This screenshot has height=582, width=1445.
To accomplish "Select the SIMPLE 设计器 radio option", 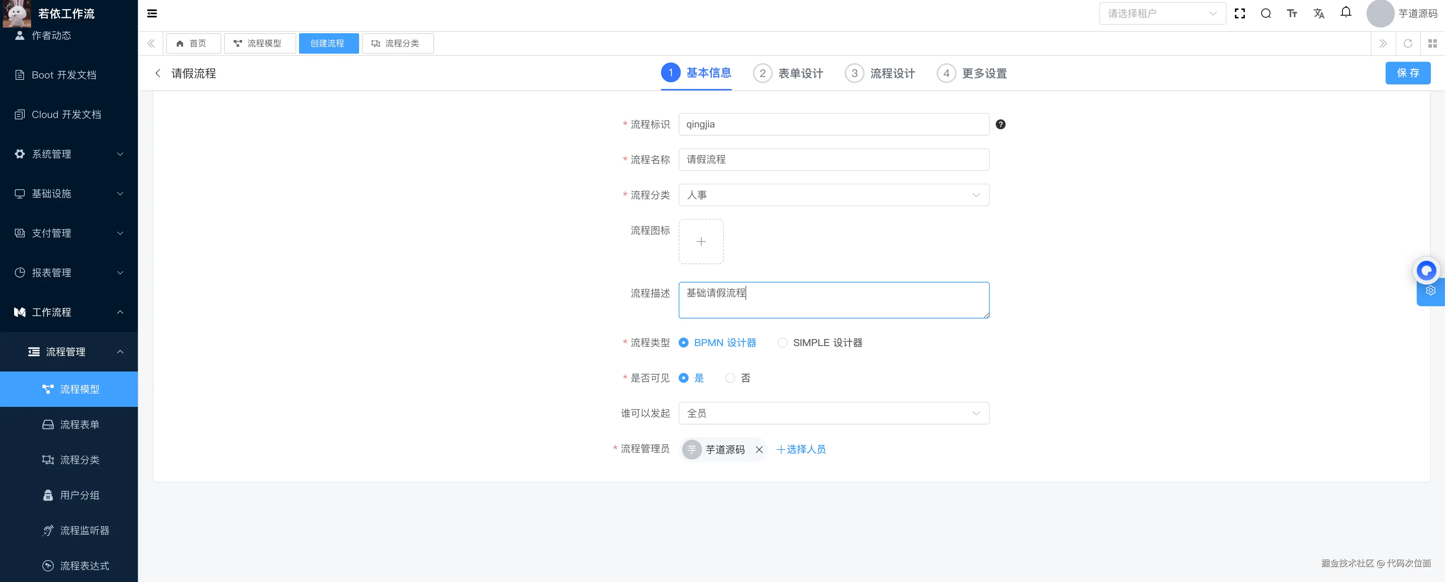I will [783, 343].
